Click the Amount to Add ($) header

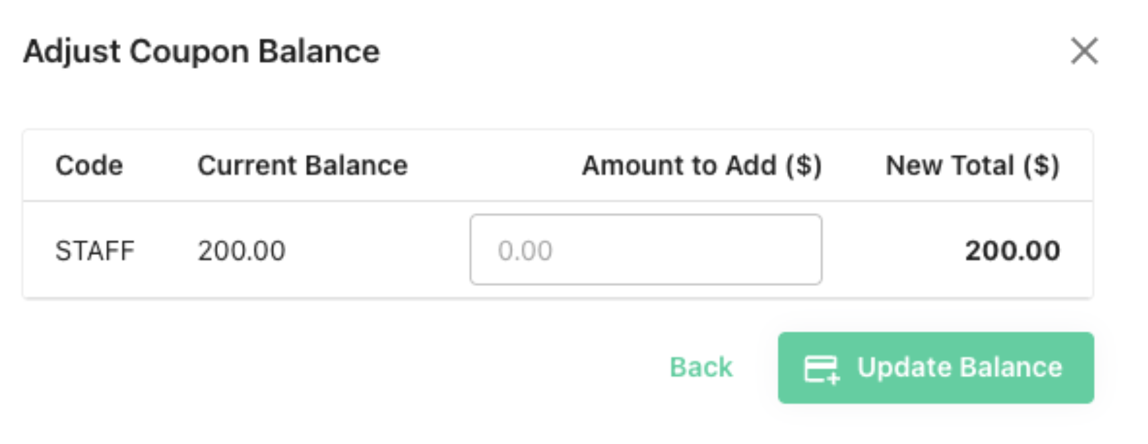click(x=702, y=166)
